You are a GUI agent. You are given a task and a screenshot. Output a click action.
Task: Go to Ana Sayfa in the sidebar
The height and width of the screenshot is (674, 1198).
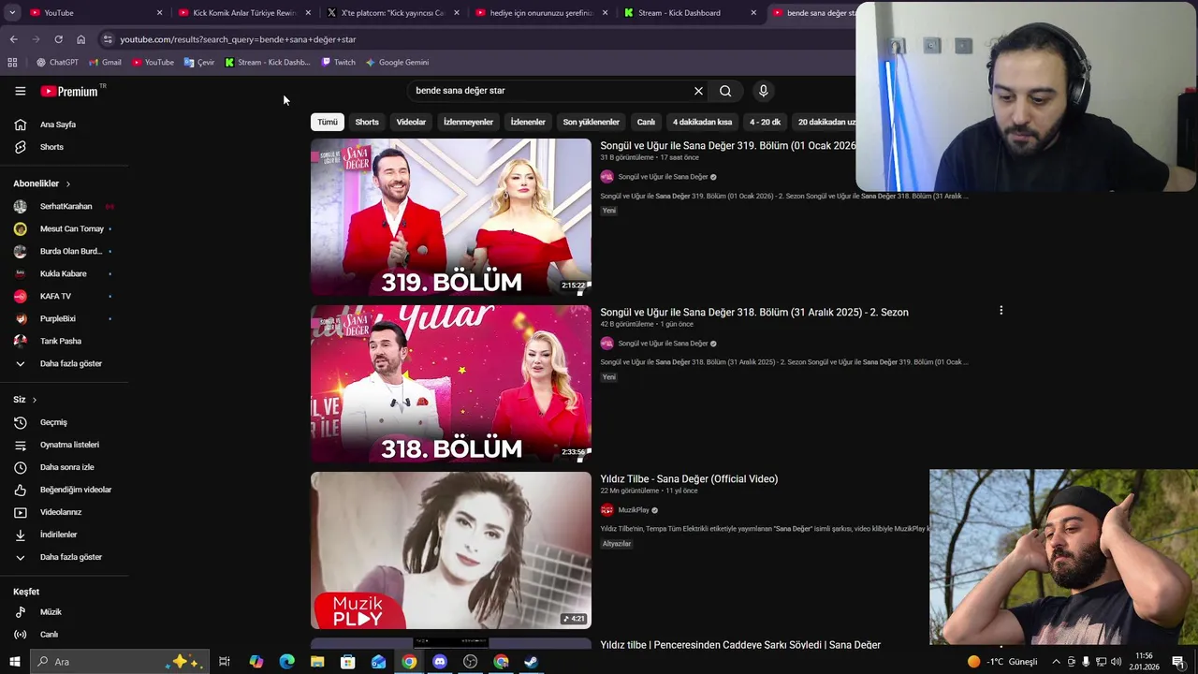(58, 125)
